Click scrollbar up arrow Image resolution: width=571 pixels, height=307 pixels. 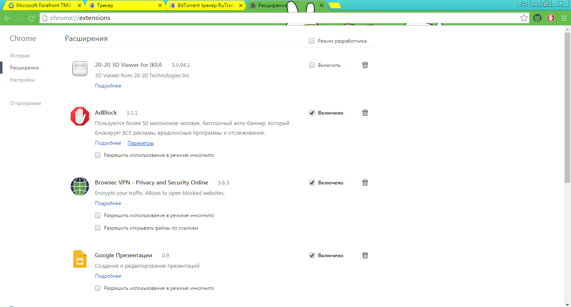tap(567, 29)
